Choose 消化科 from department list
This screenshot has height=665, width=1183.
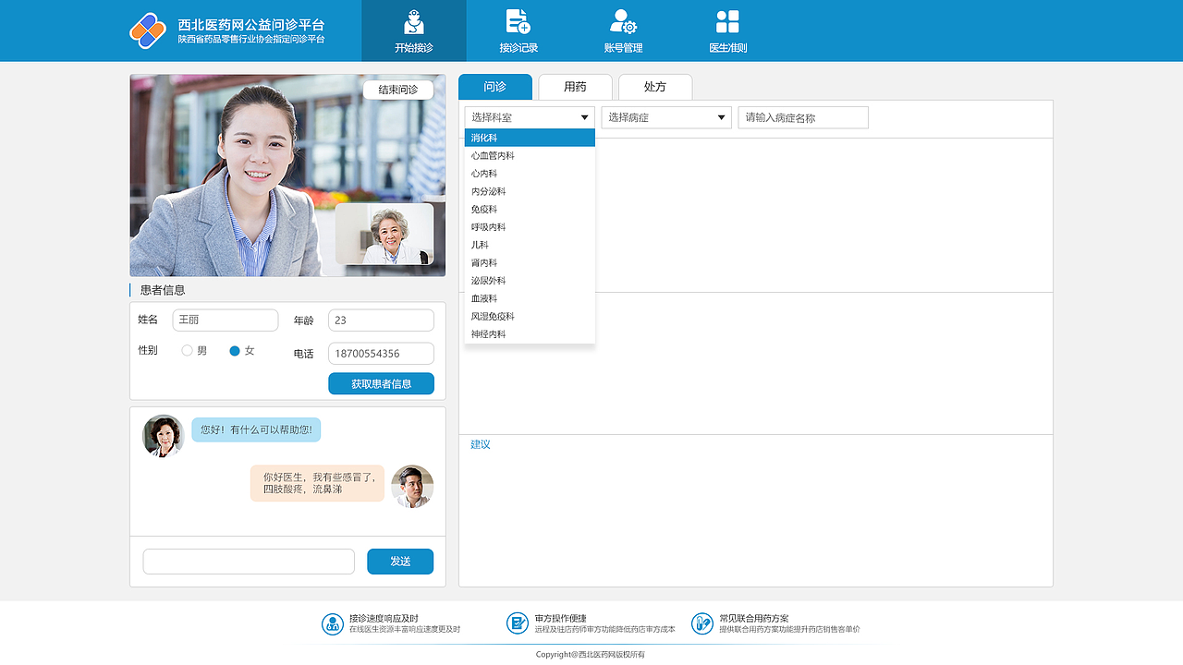tap(530, 138)
